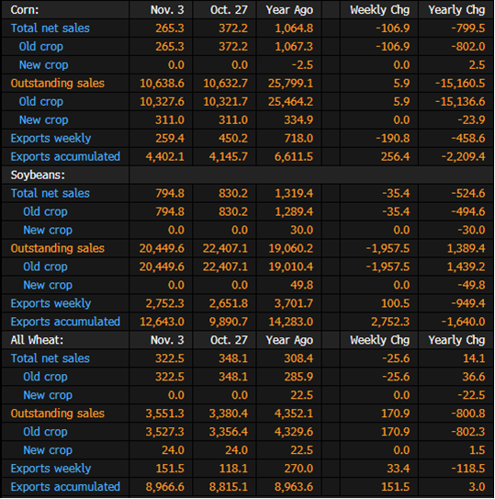
Task: Select Corn Exports weekly label
Action: pyautogui.click(x=51, y=139)
